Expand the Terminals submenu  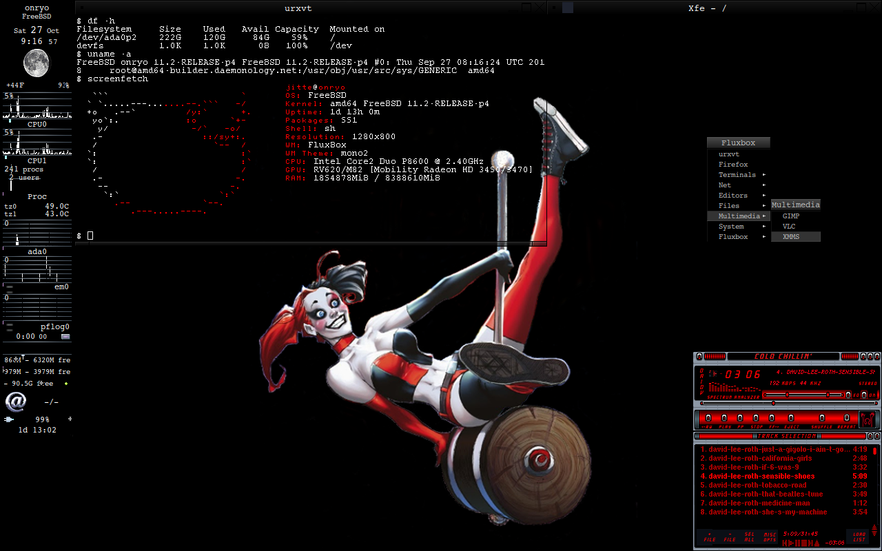click(x=739, y=175)
